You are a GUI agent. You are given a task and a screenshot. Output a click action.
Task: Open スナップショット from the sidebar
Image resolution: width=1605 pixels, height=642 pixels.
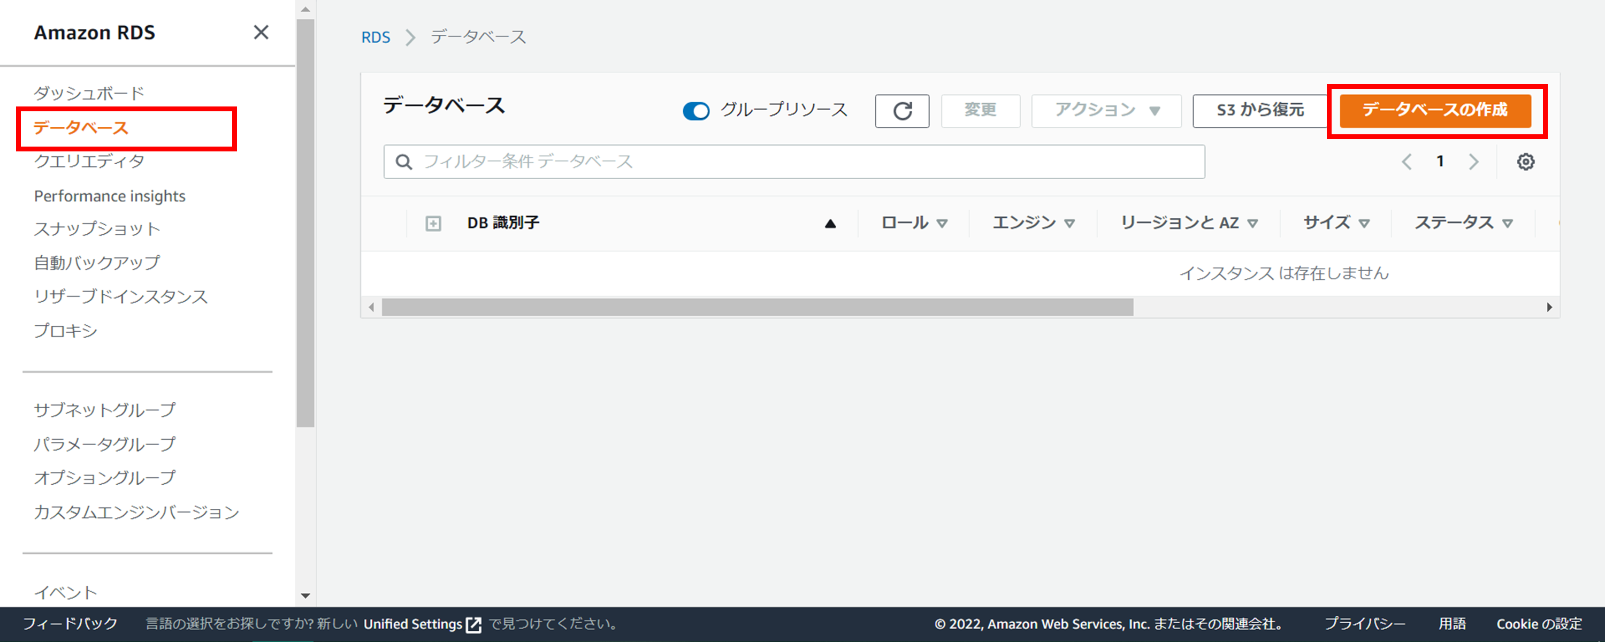click(97, 229)
